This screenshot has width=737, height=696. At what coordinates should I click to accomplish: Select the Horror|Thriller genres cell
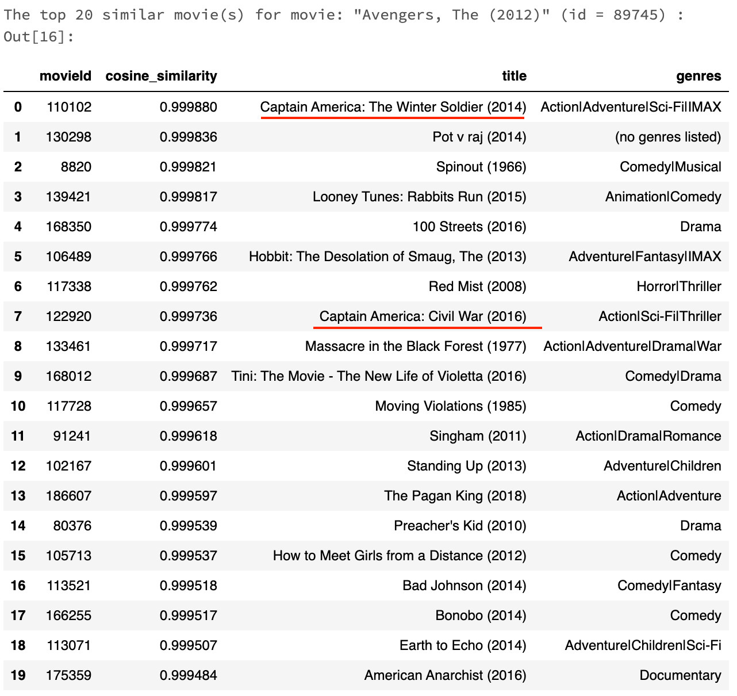[679, 286]
